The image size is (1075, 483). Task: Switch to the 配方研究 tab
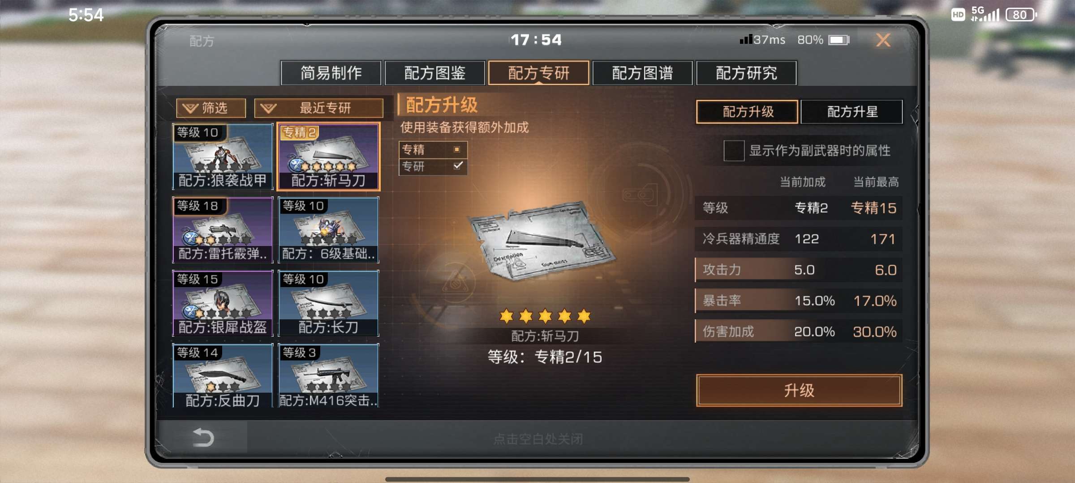click(746, 73)
